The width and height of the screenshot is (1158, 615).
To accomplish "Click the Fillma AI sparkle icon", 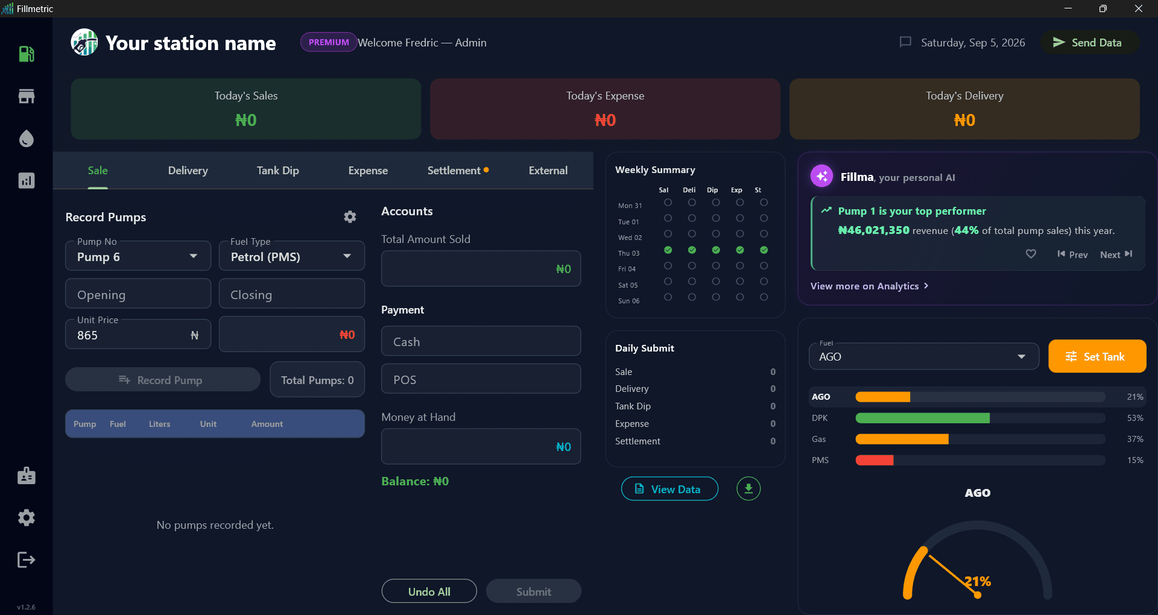I will click(x=821, y=176).
